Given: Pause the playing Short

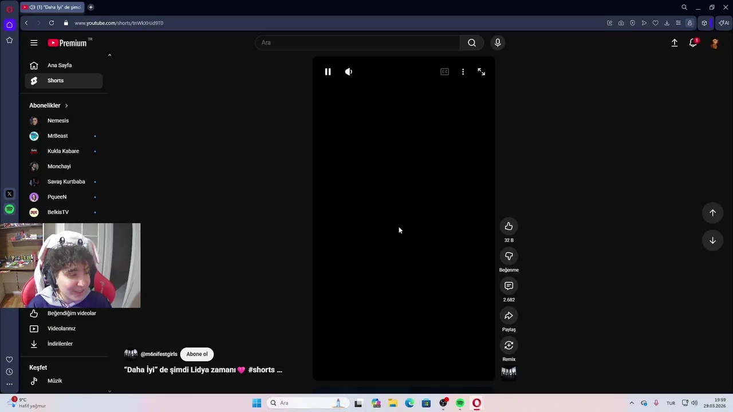Looking at the screenshot, I should click(328, 72).
